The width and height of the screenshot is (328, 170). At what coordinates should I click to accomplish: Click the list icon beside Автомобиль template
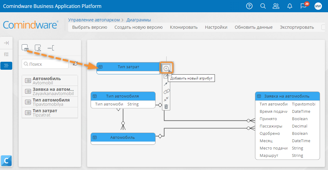28,81
